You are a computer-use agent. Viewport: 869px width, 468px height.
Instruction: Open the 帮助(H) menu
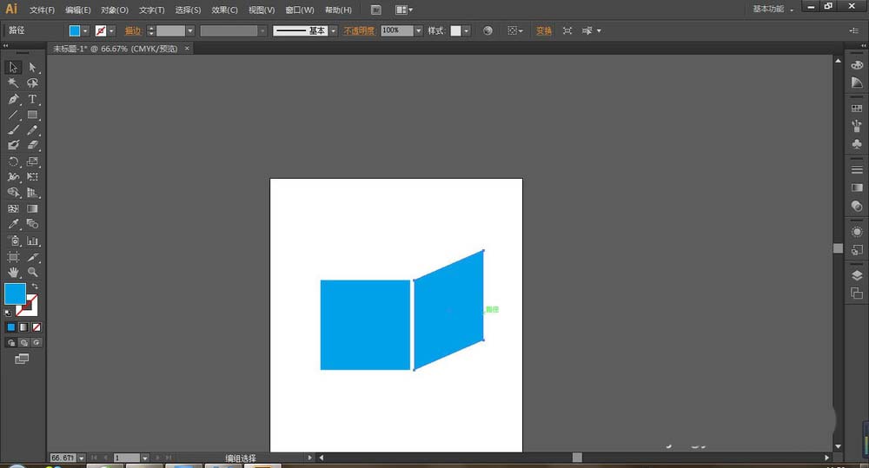click(x=338, y=10)
